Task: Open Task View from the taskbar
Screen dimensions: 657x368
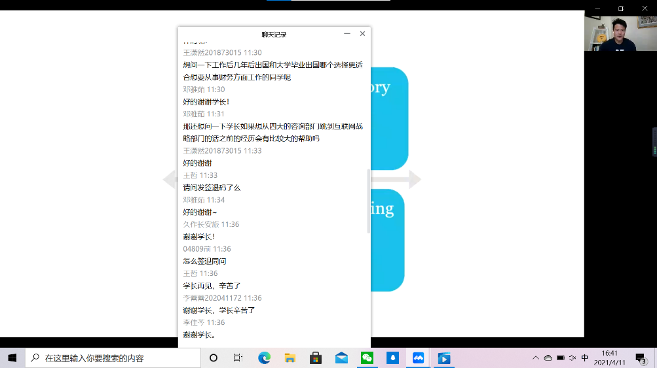Action: 238,358
